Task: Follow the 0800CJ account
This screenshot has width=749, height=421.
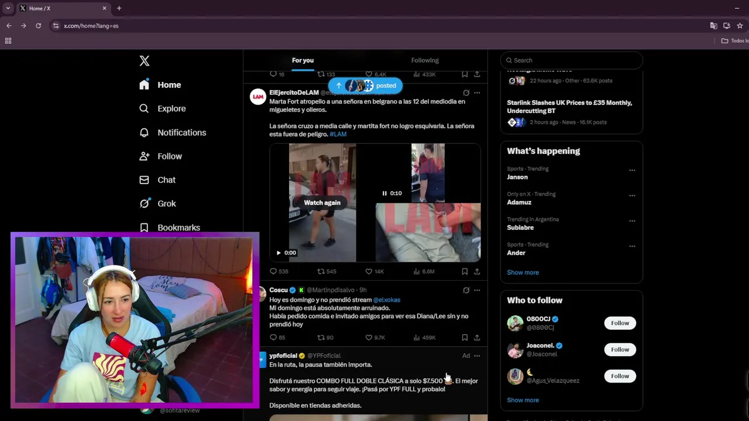Action: (620, 323)
